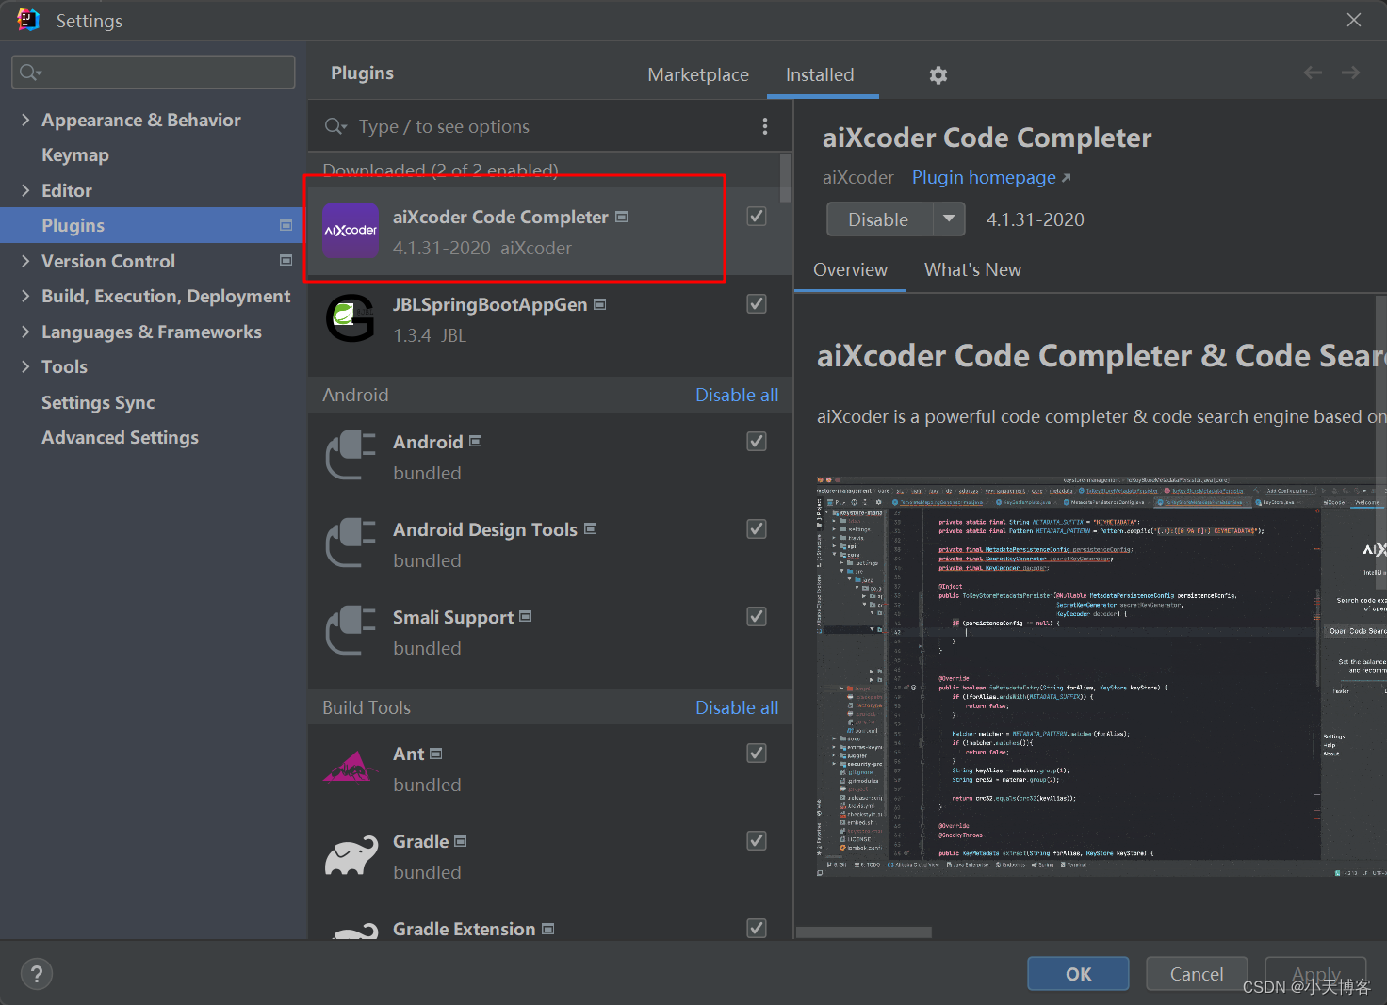
Task: Select the Android Design Tools plugin name
Action: pyautogui.click(x=485, y=529)
